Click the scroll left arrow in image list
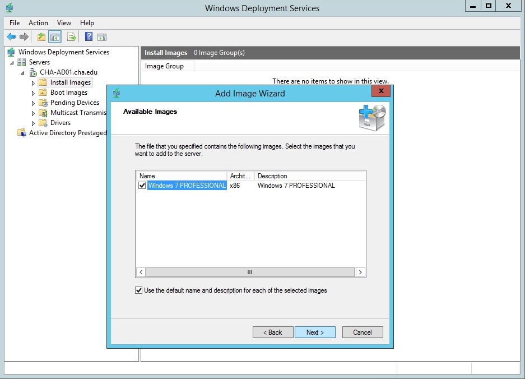 pyautogui.click(x=141, y=272)
